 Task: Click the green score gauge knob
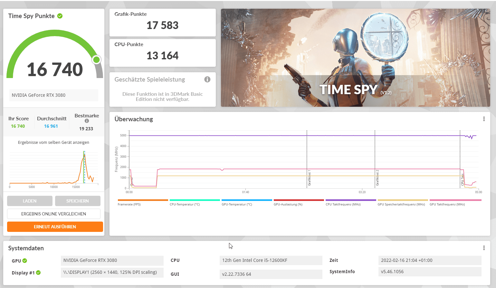(x=96, y=60)
